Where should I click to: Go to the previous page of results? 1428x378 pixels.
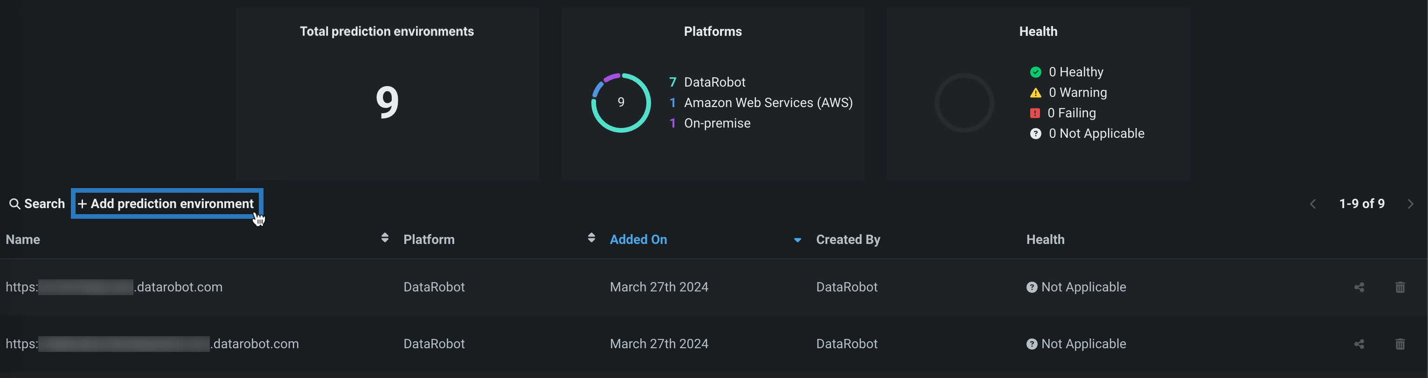point(1313,204)
